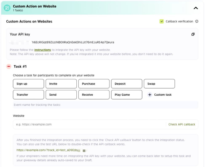The image size is (205, 167).
Task: Open the Callback verification info icon
Action: pyautogui.click(x=197, y=21)
